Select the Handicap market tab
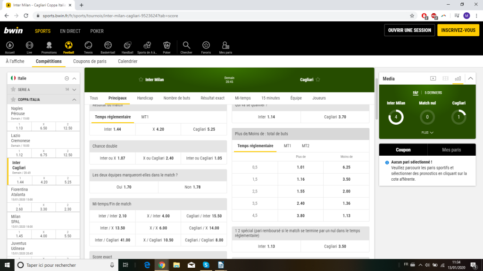Screen dimensions: 483x271 pos(145,98)
